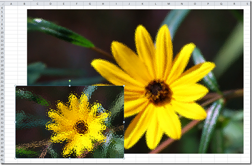The image size is (252, 165).
Task: Select row 30 header
Action: click(2, 115)
